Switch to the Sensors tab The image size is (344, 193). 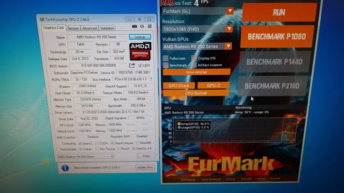coord(73,28)
